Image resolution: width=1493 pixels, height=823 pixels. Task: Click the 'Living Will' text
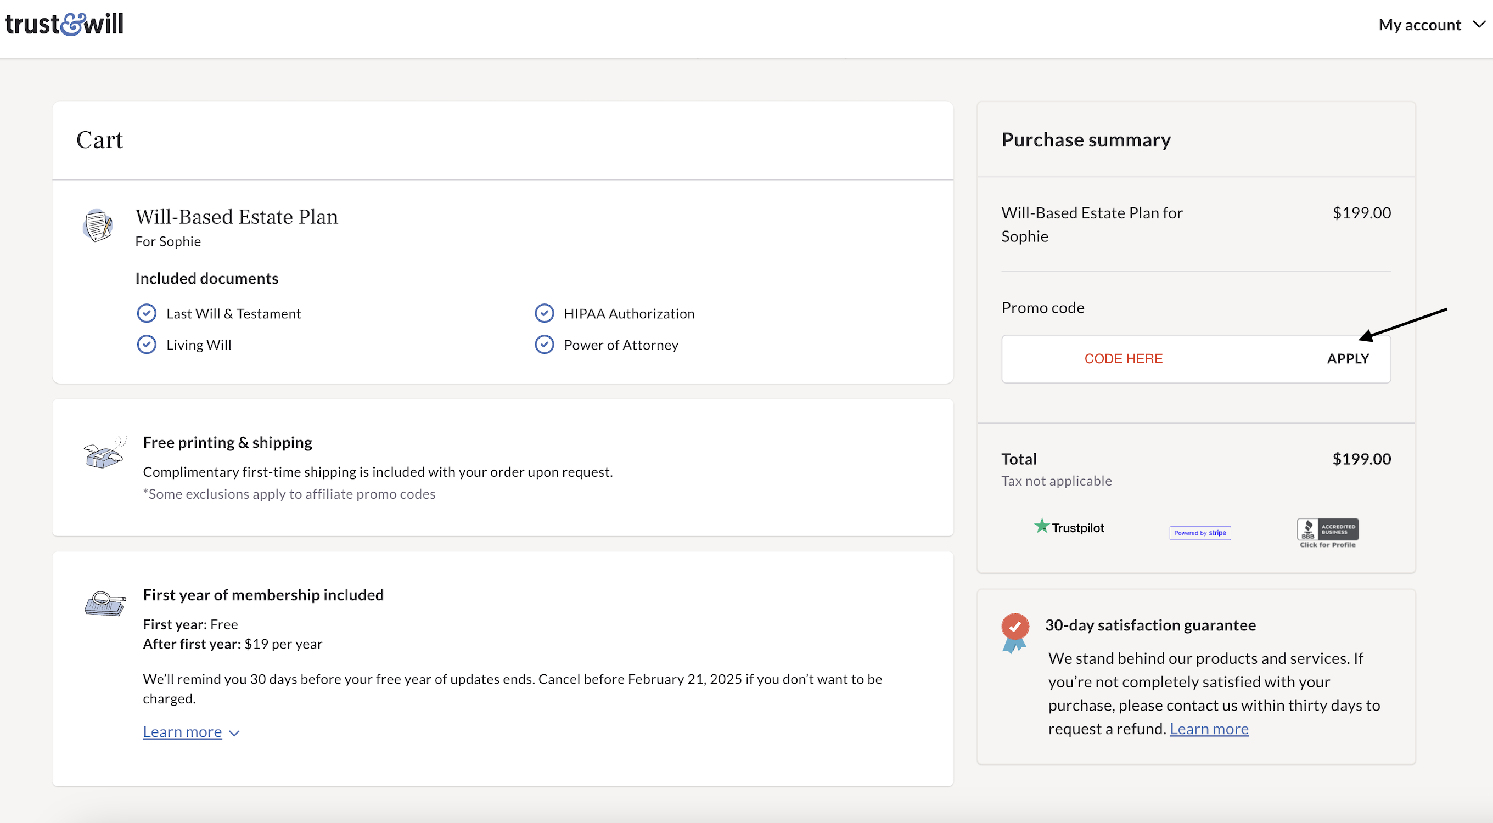(199, 345)
